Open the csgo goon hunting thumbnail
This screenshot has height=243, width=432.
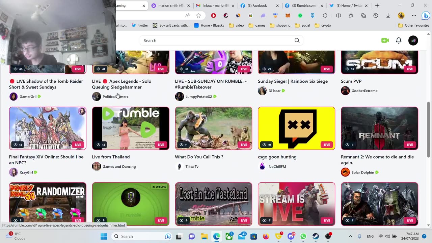point(296,128)
